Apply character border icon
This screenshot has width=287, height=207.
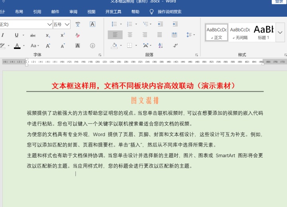pyautogui.click(x=92, y=24)
